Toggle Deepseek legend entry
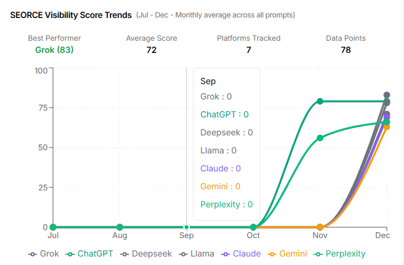 (146, 254)
